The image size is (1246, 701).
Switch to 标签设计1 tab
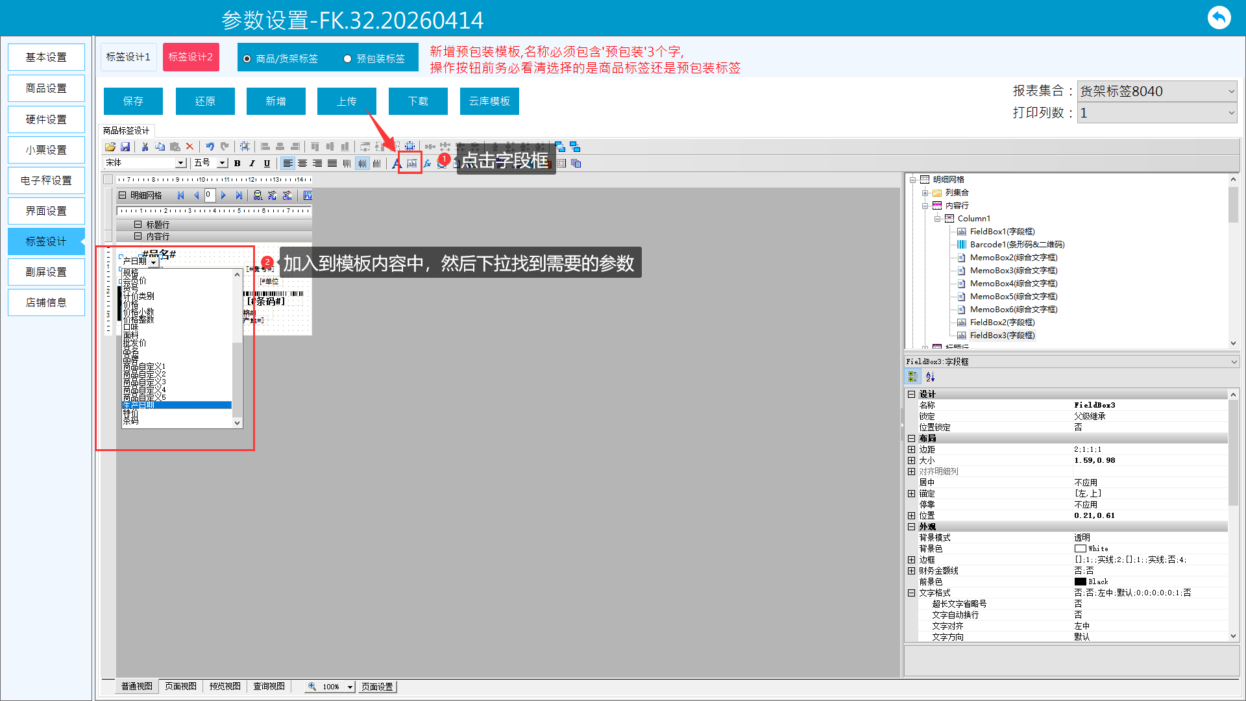[x=128, y=57]
